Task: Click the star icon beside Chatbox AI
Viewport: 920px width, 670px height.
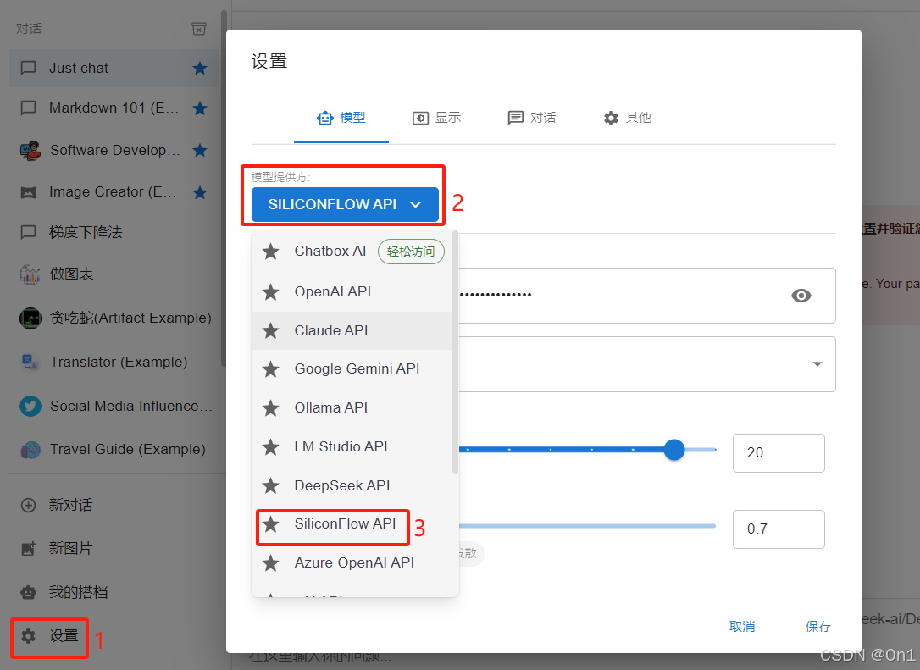Action: (x=270, y=252)
